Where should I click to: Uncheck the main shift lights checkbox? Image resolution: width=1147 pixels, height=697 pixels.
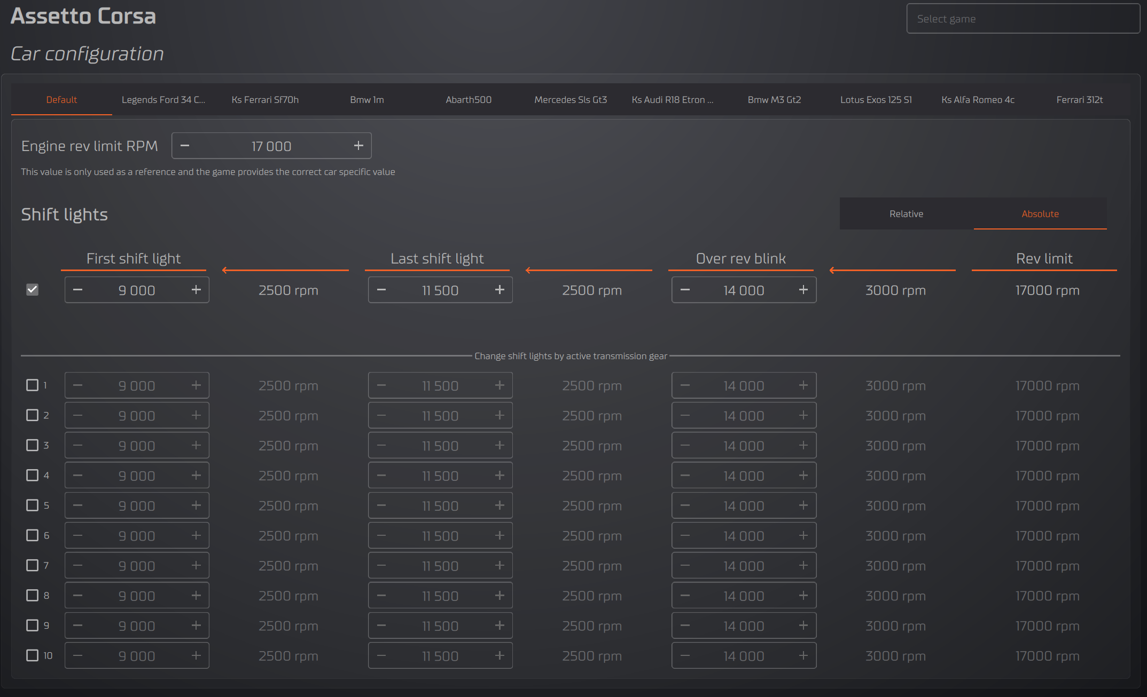(x=33, y=290)
